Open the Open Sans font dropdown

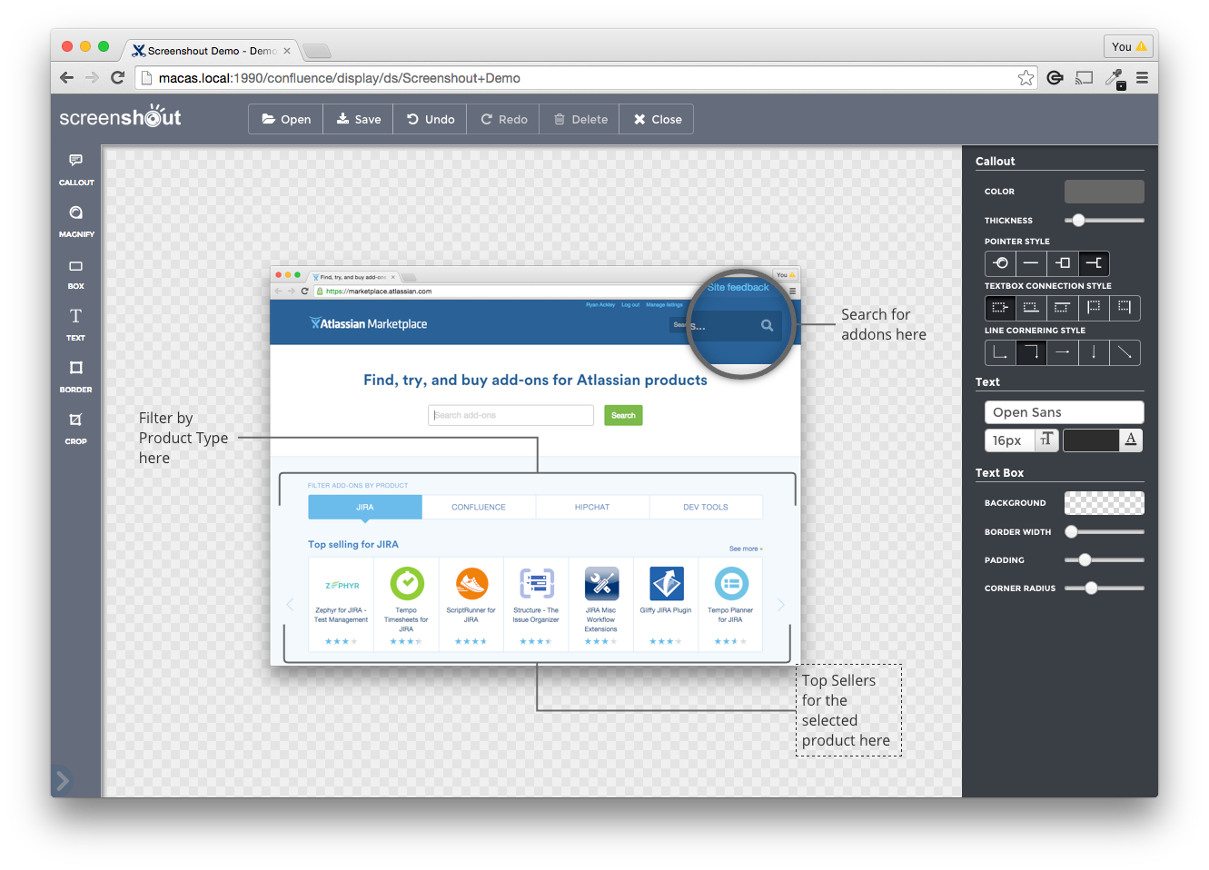pos(1064,412)
